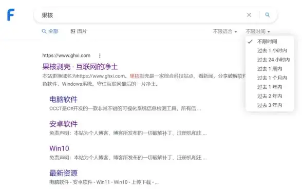The height and width of the screenshot is (189, 302).
Task: Collapse the 不限时间 dropdown
Action: (258, 31)
